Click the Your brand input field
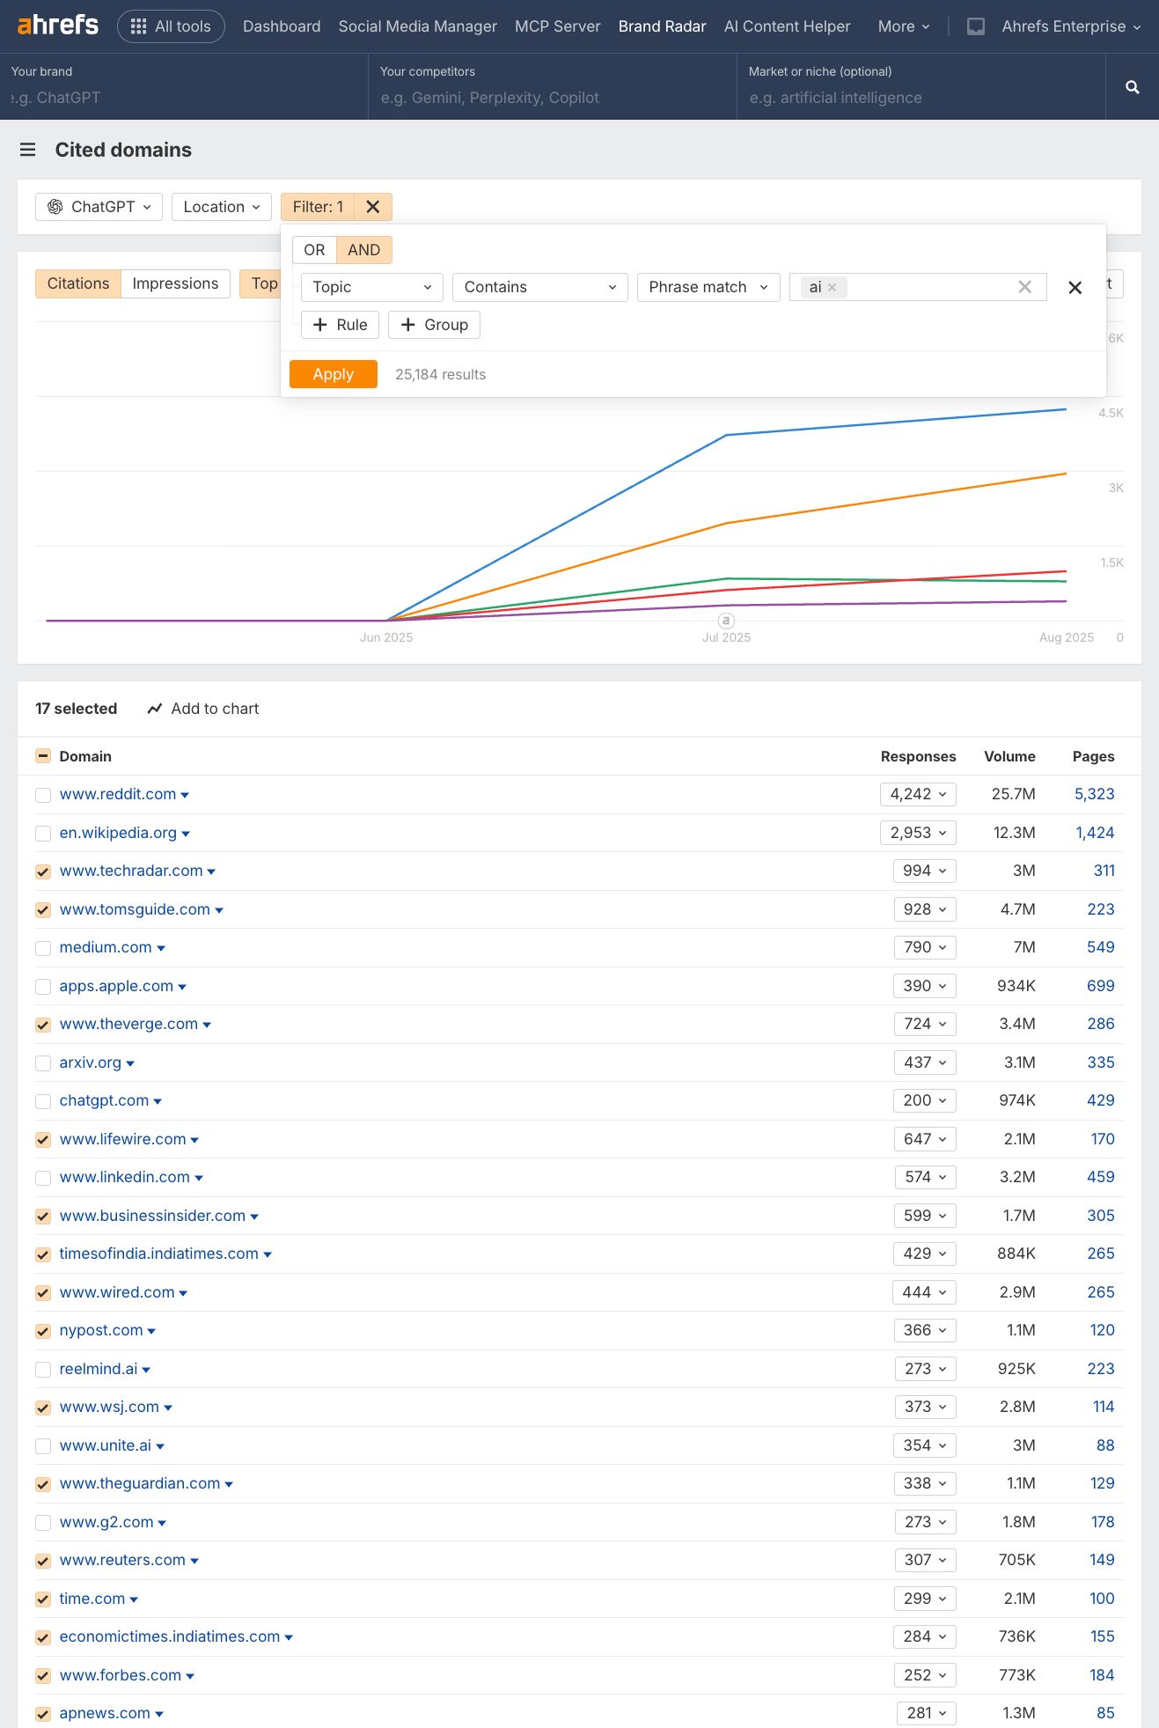 tap(185, 98)
